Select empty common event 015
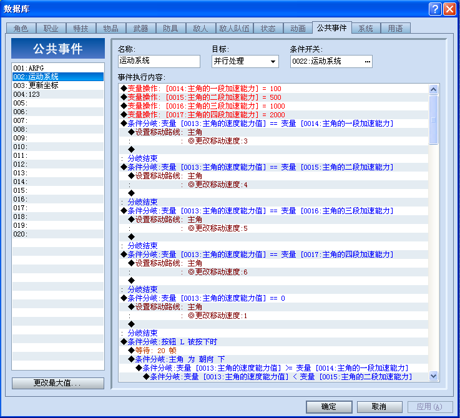 (x=58, y=190)
